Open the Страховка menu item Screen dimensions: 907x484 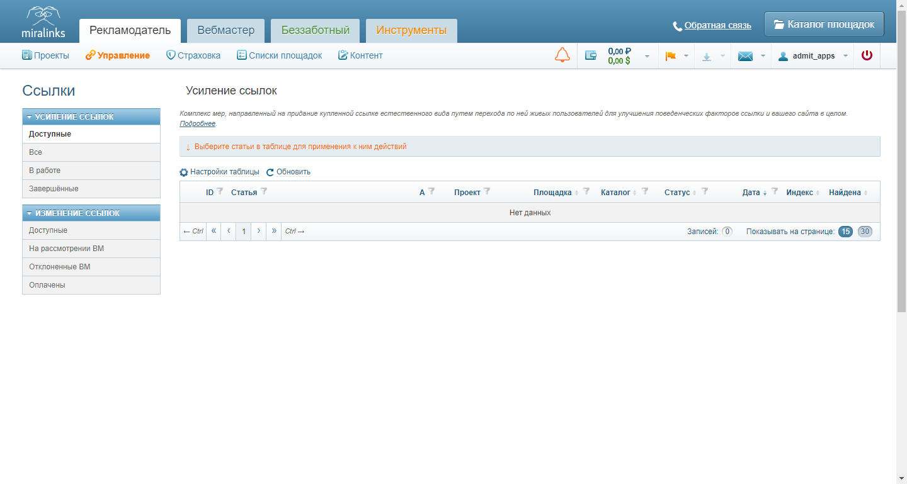point(193,55)
